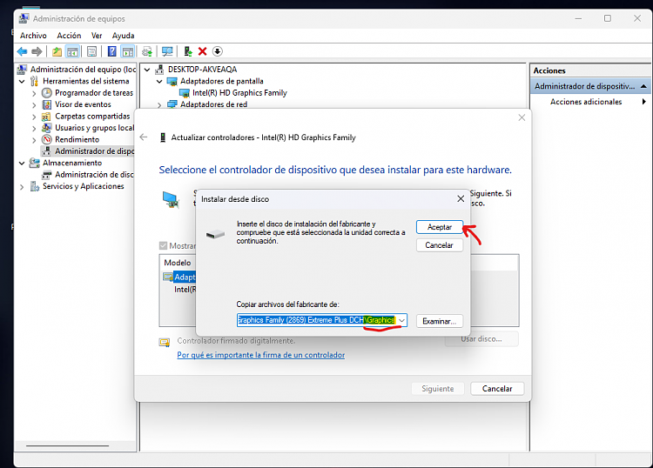The width and height of the screenshot is (653, 468).
Task: Toggle the Mostrar compatible hardware checkbox
Action: point(164,246)
